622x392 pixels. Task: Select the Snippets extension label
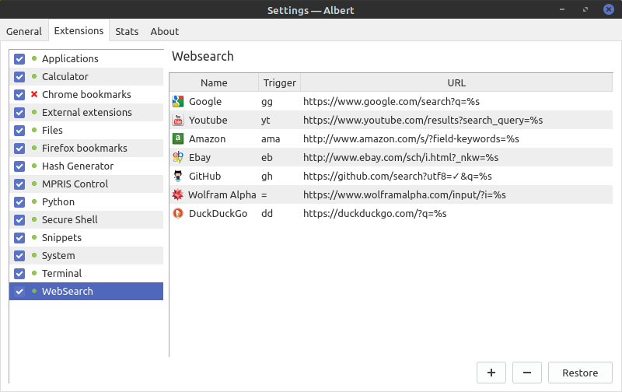click(x=62, y=238)
